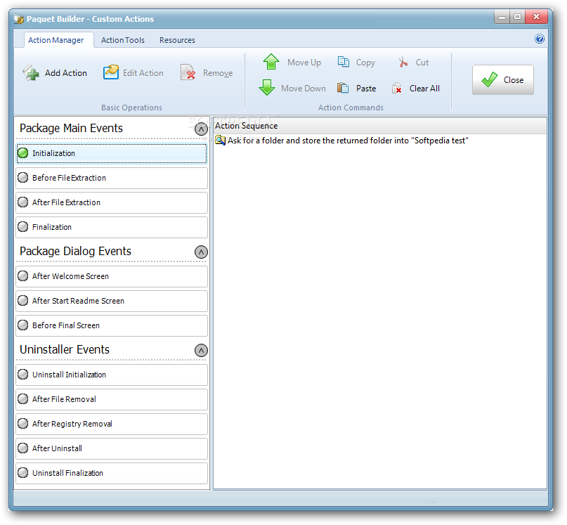The height and width of the screenshot is (525, 567).
Task: Click the Edit Action label
Action: (x=143, y=73)
